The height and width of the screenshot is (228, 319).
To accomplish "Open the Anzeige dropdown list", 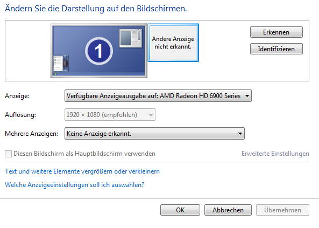I will pos(158,95).
